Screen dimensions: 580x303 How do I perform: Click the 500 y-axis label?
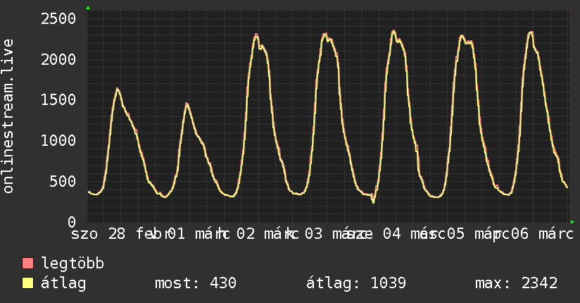[63, 181]
